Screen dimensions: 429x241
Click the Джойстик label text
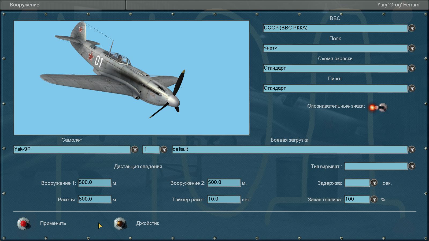(x=148, y=223)
